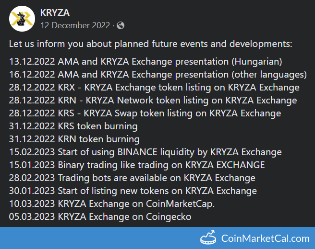Click the CoinMarketCal.com watermark text
Viewport: 315px width, 249px height.
pyautogui.click(x=265, y=238)
